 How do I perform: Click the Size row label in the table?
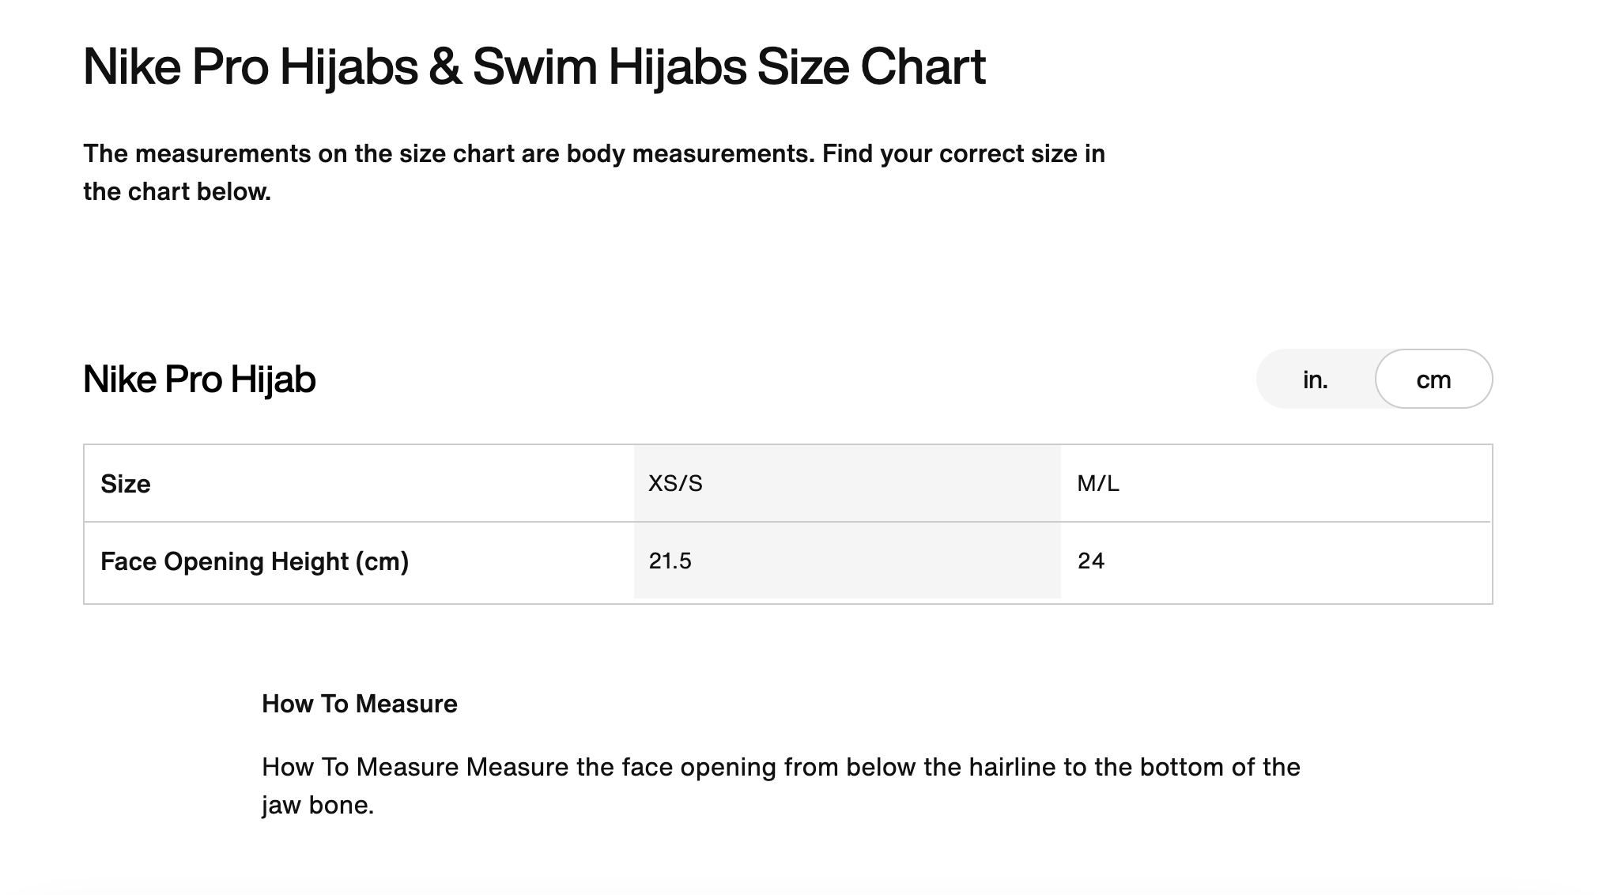126,484
